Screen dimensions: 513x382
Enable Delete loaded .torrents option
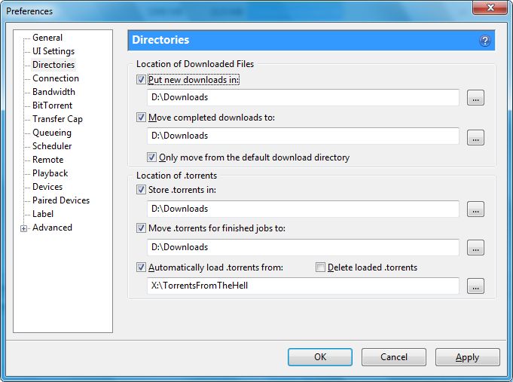321,267
